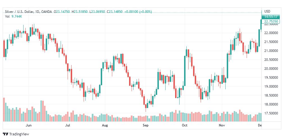Image resolution: width=284 pixels, height=139 pixels.
Task: Click the 19.00000 price scale label
Action: [x=271, y=87]
